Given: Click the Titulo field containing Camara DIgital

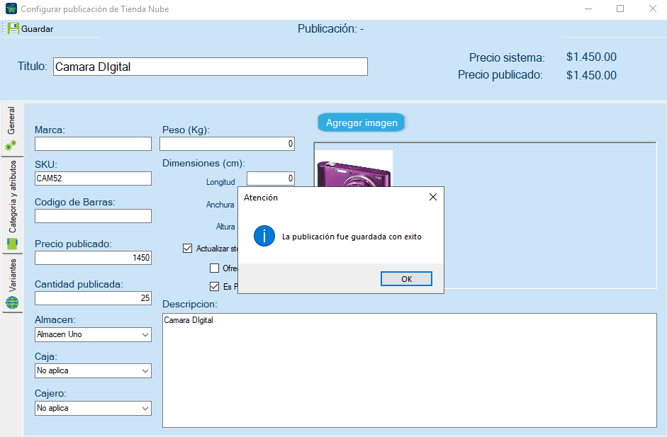Looking at the screenshot, I should (210, 67).
